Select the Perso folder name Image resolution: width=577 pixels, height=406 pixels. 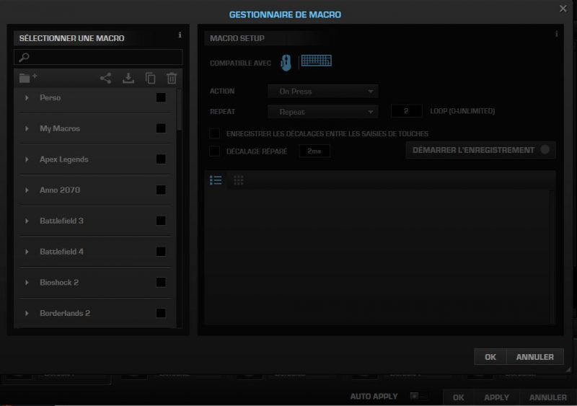50,97
